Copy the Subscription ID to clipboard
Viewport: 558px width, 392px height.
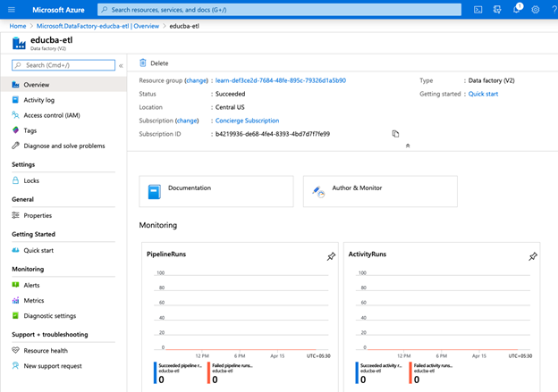pyautogui.click(x=395, y=134)
